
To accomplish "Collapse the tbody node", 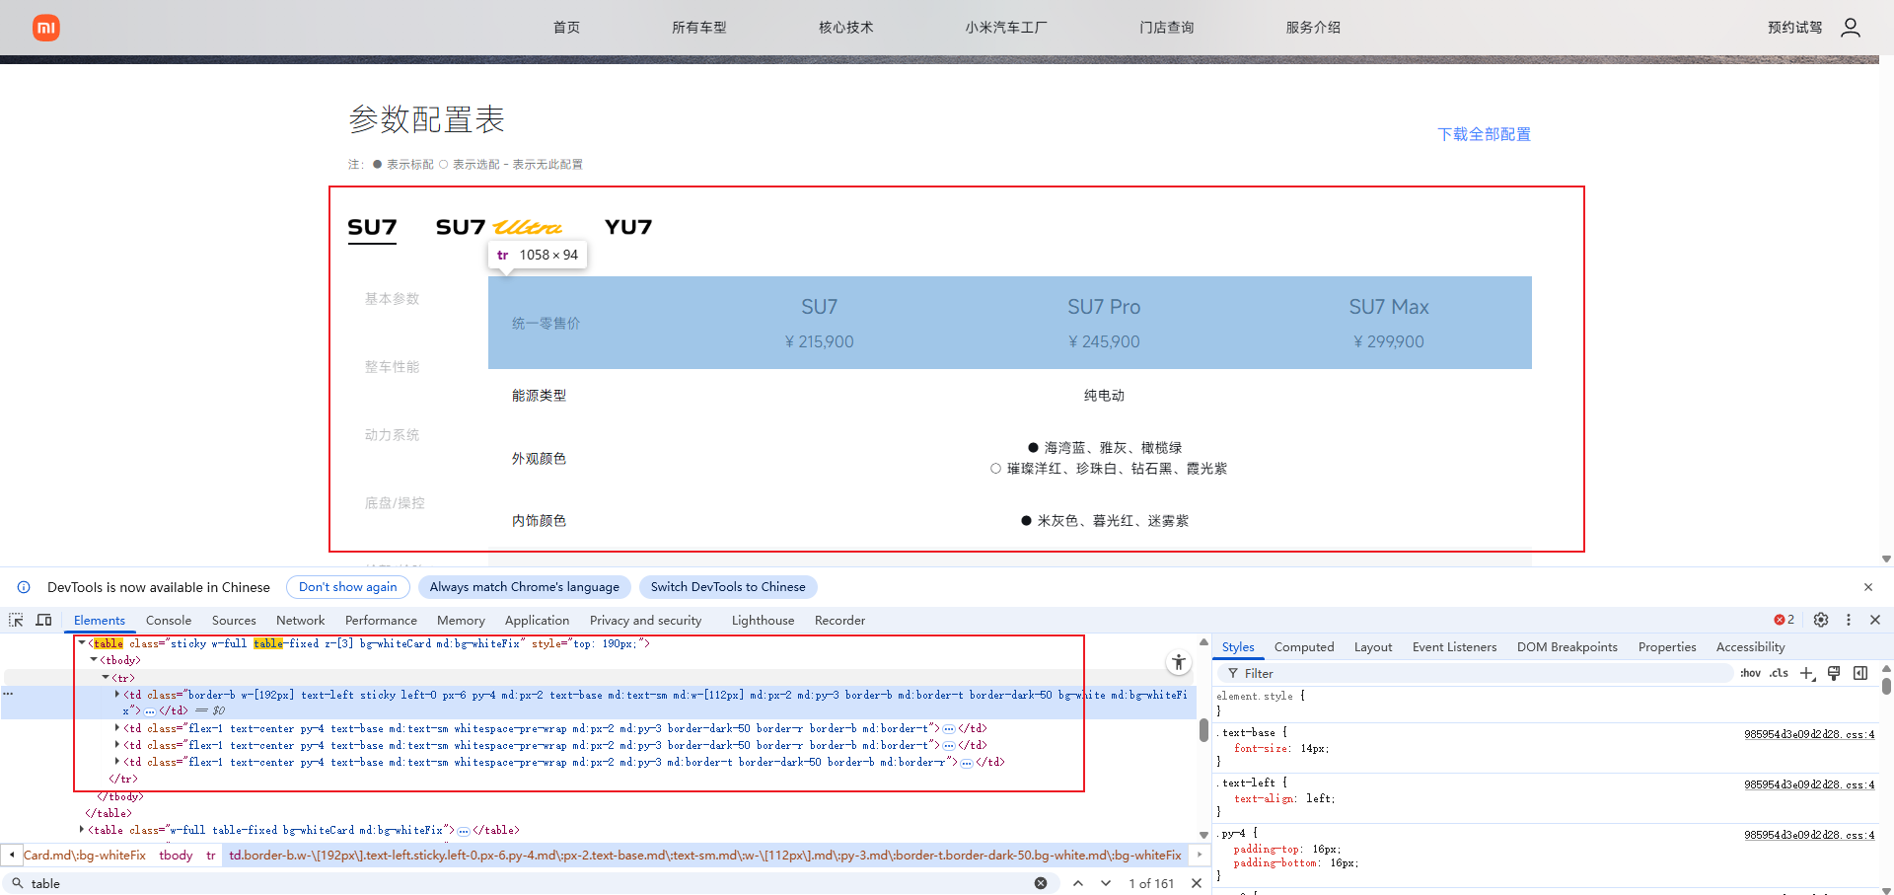I will [x=94, y=660].
